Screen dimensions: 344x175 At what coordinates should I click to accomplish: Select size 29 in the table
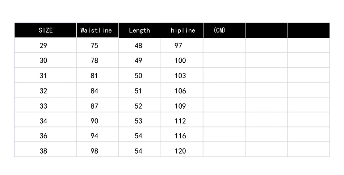pyautogui.click(x=43, y=46)
